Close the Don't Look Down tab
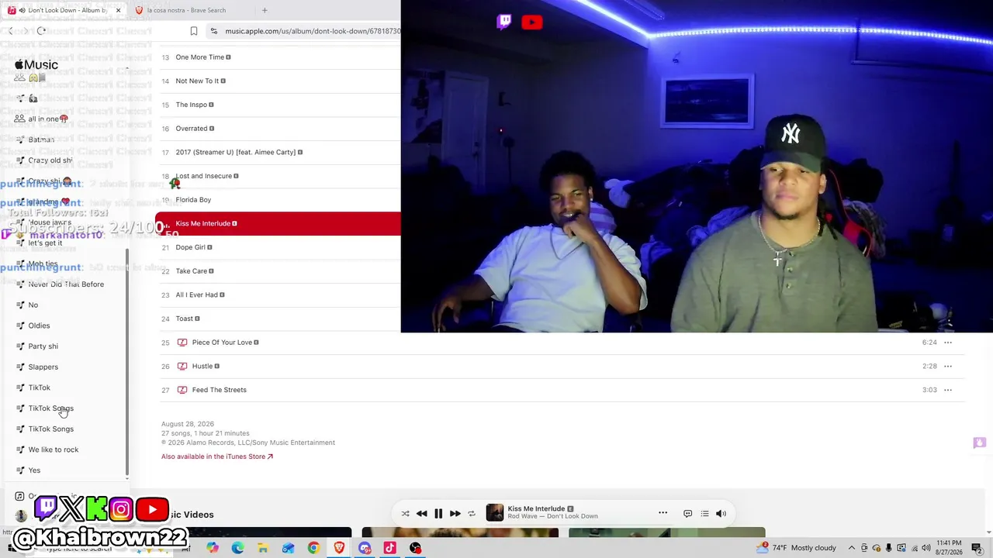The height and width of the screenshot is (558, 993). coord(118,10)
